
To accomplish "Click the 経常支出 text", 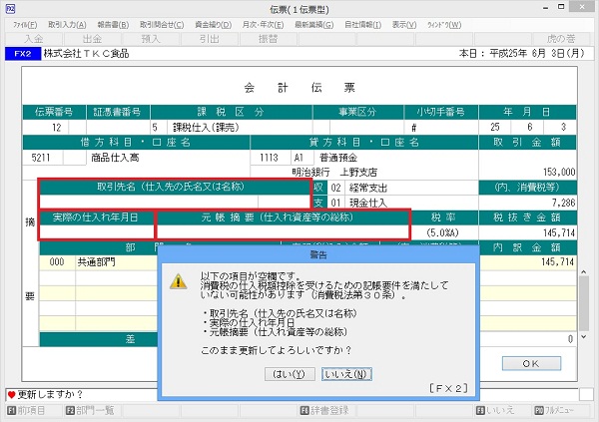I will tap(368, 188).
